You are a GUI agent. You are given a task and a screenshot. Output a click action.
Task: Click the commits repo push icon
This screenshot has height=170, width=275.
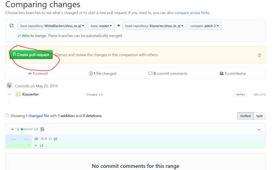[9, 86]
